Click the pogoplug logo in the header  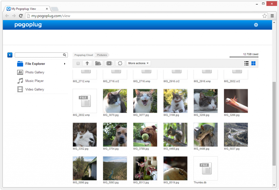[28, 25]
